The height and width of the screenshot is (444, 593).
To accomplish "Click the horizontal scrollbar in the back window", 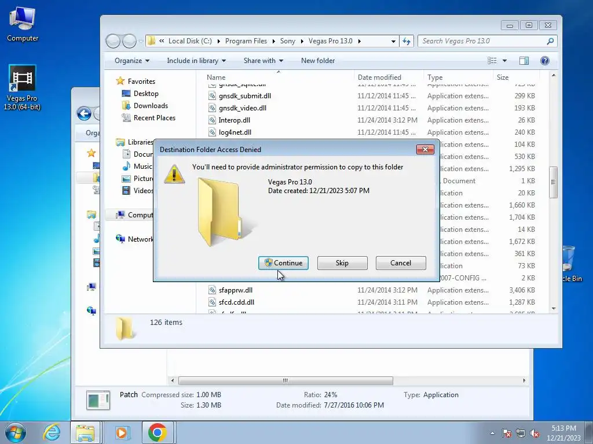I will click(285, 380).
